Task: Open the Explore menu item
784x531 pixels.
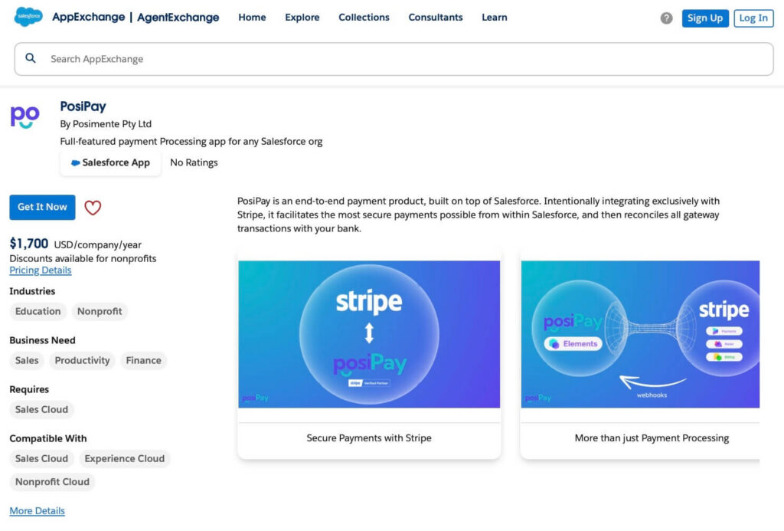Action: tap(302, 18)
